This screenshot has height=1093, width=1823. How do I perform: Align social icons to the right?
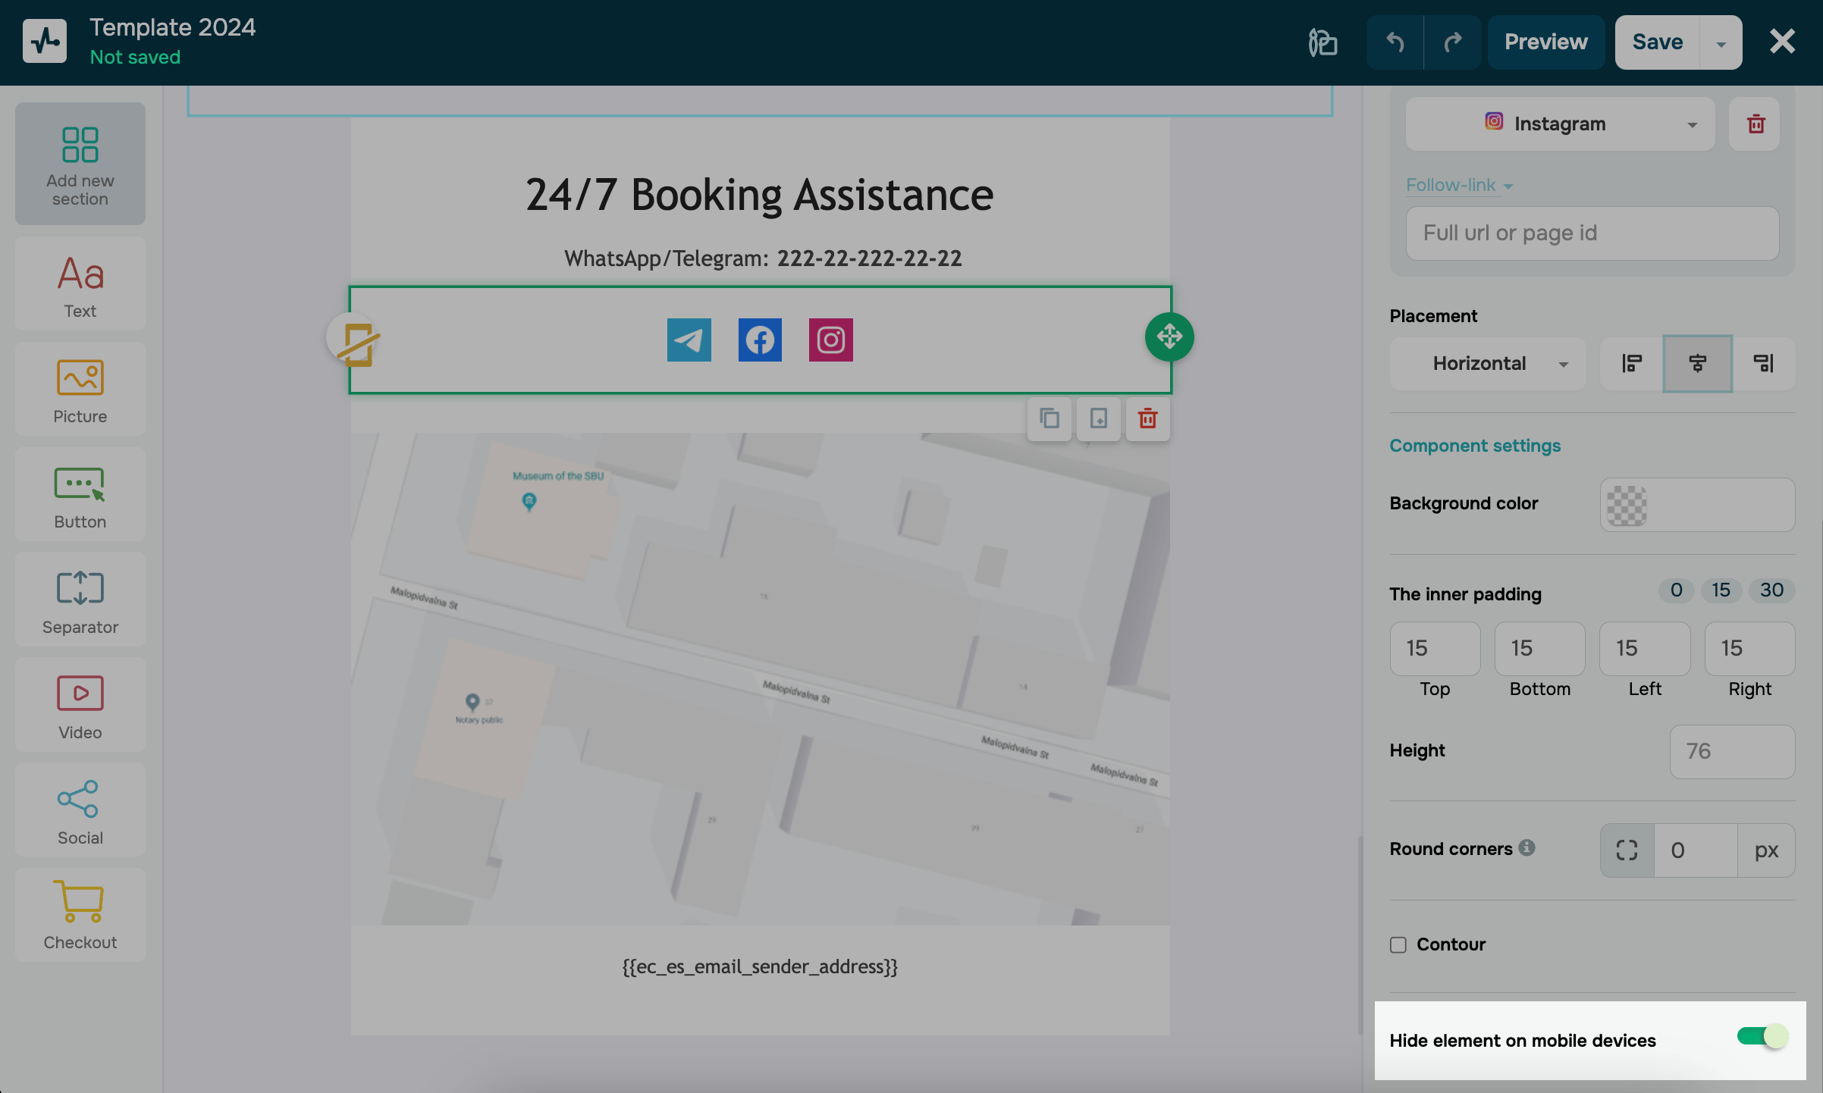pos(1763,364)
